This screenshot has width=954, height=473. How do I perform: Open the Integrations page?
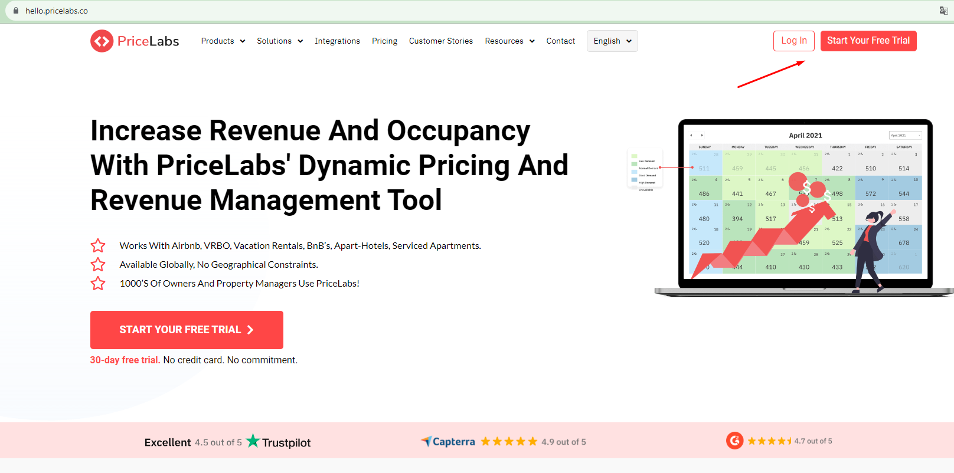tap(337, 41)
